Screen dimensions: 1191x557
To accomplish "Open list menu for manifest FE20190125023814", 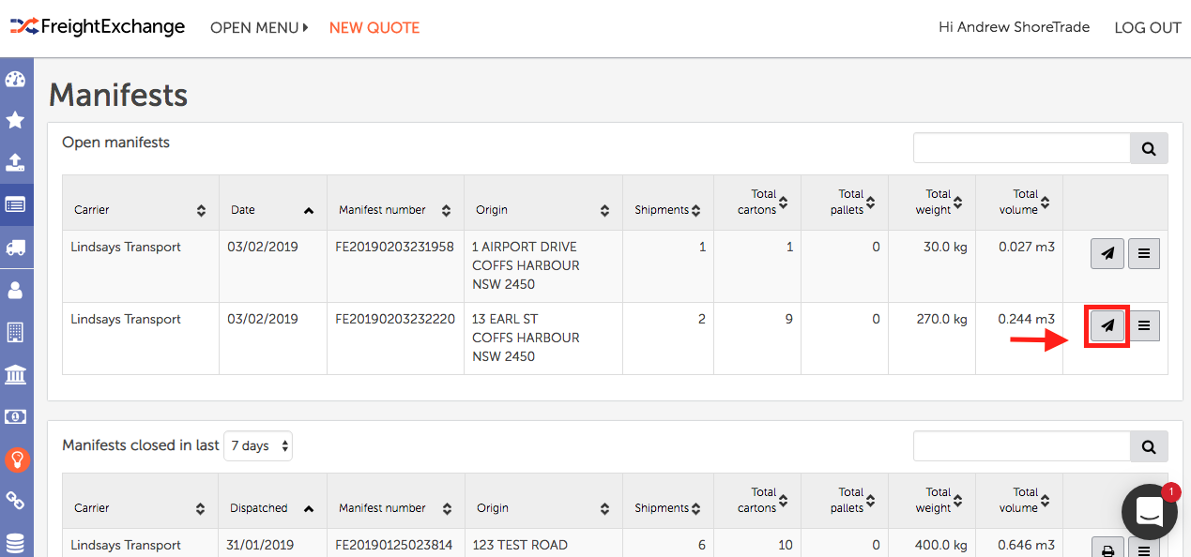I will coord(1144,548).
